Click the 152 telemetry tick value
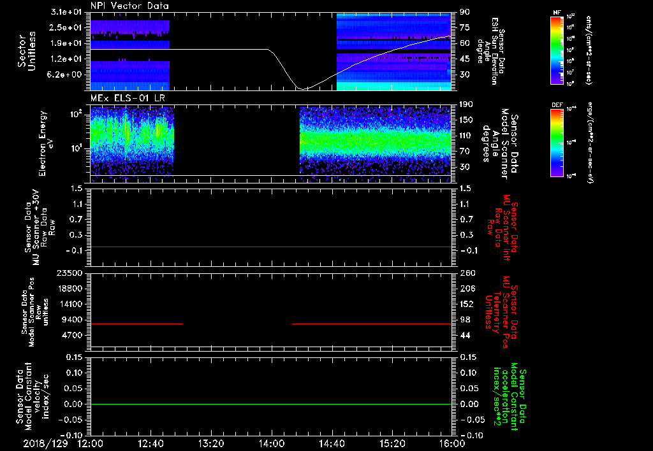Image resolution: width=653 pixels, height=451 pixels. [x=467, y=304]
